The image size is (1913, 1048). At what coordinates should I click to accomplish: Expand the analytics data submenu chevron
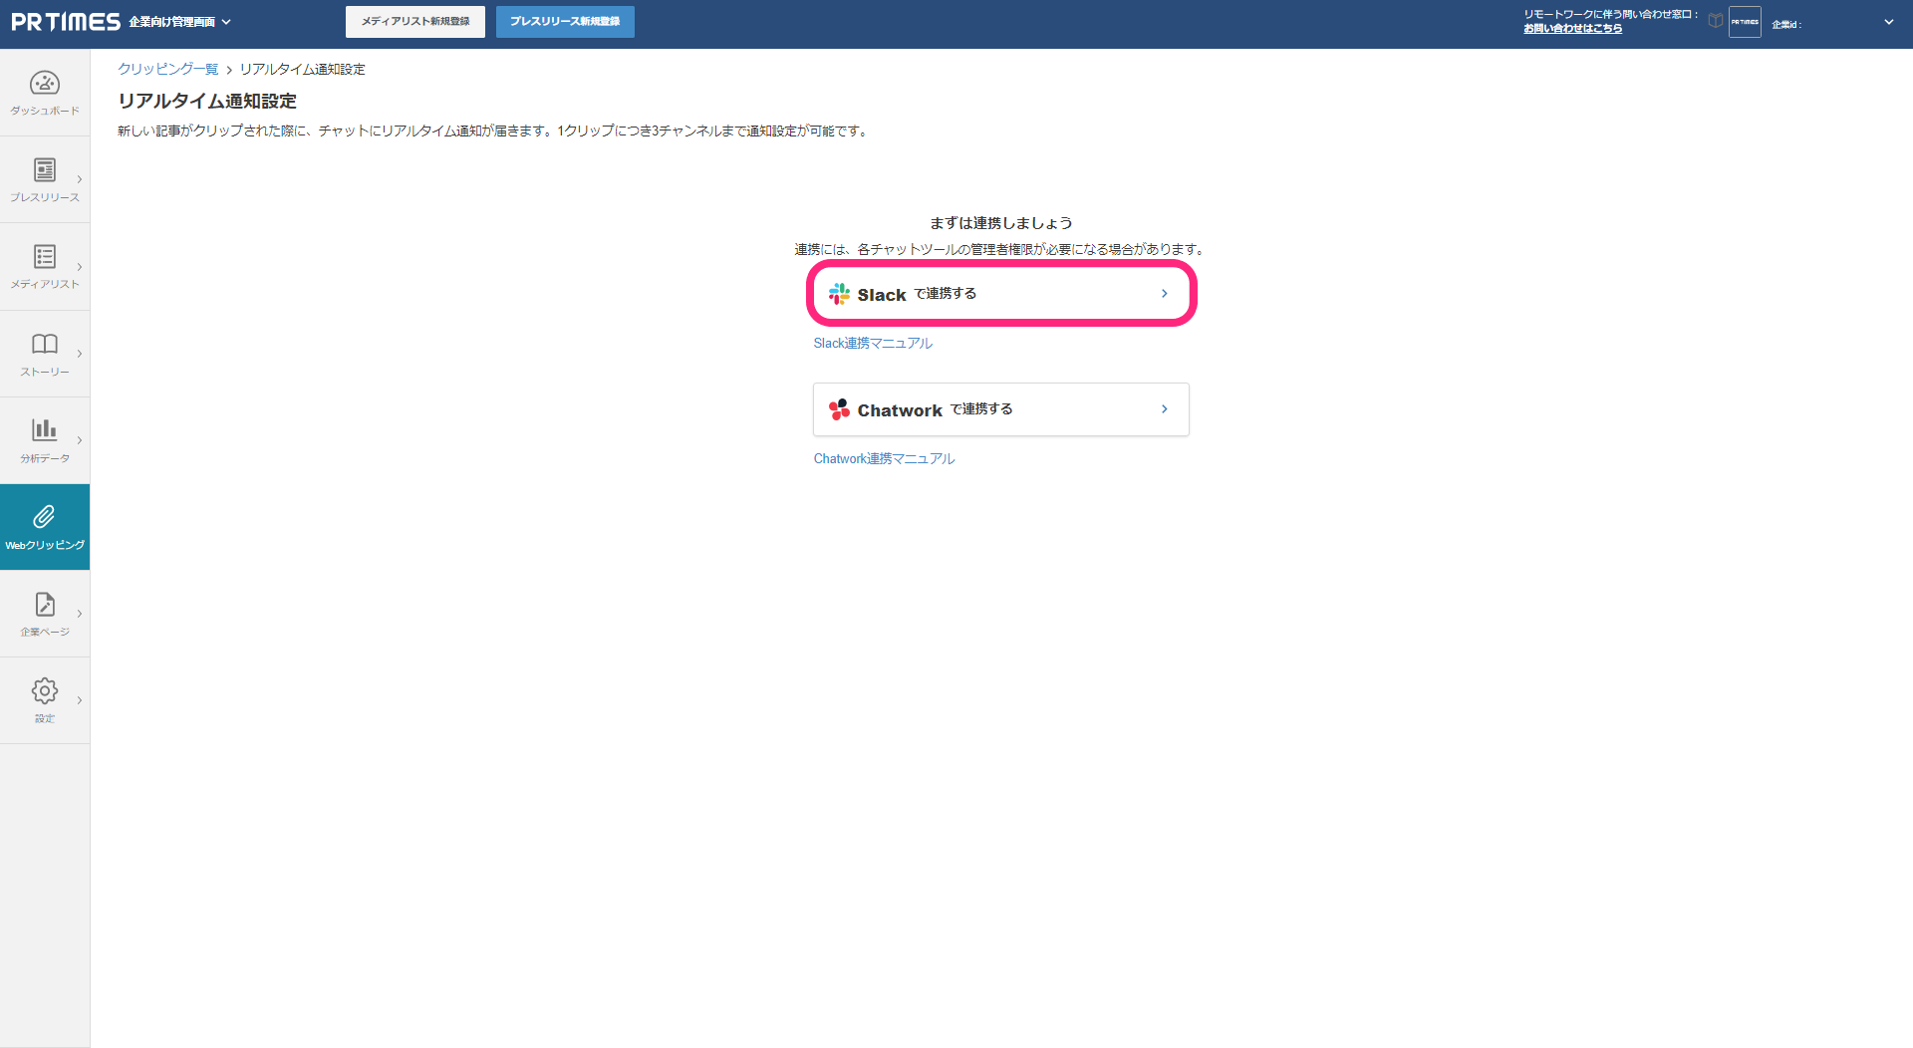pos(80,440)
